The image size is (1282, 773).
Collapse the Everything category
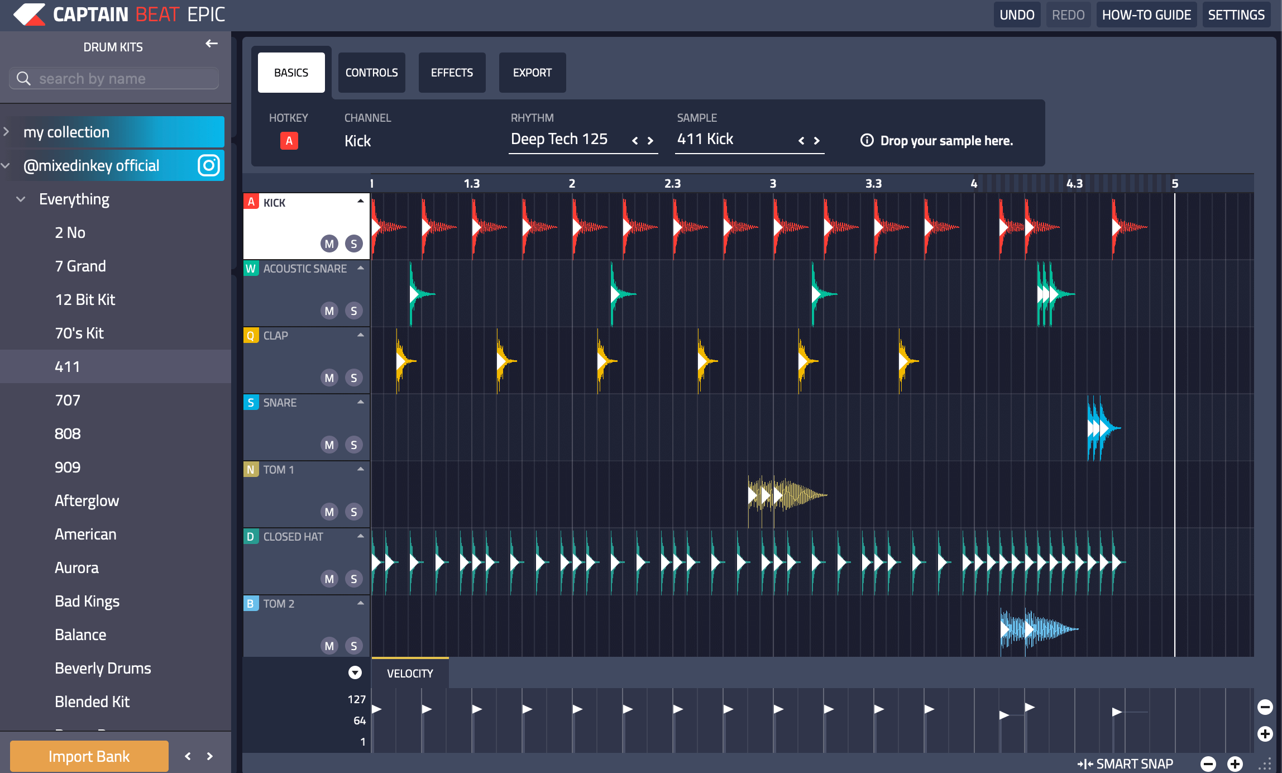tap(21, 199)
